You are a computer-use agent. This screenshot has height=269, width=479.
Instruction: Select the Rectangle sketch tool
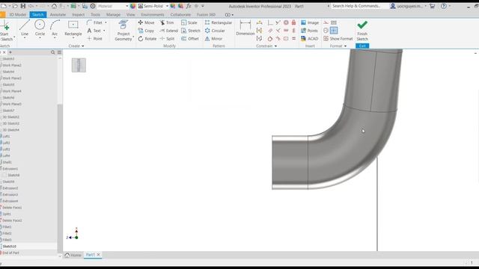point(73,28)
